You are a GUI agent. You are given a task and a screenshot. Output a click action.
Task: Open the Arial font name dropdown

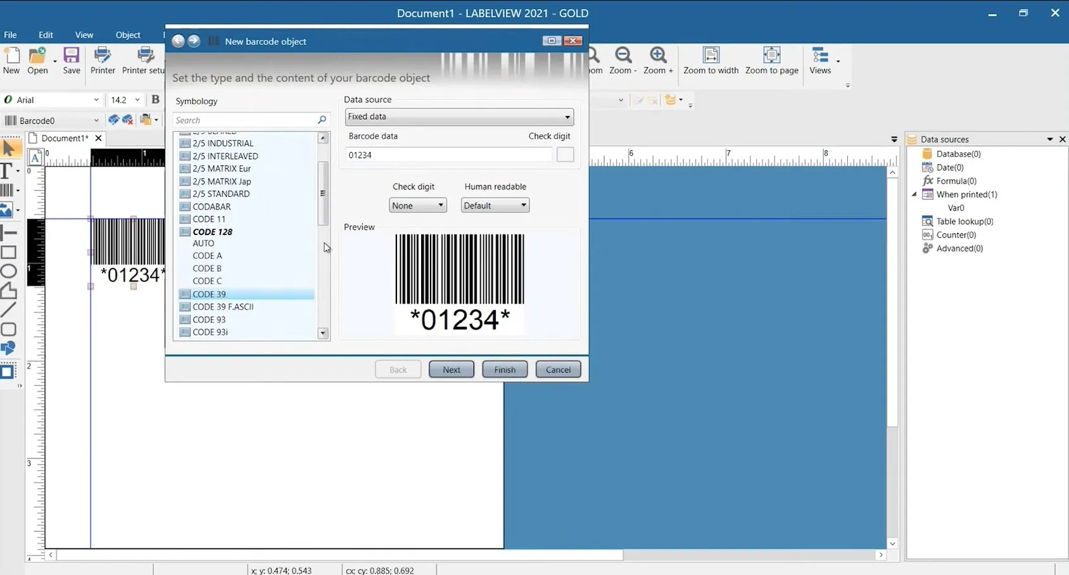click(96, 100)
